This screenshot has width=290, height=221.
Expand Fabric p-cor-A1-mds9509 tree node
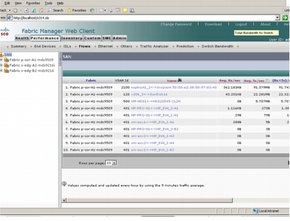coord(1,60)
